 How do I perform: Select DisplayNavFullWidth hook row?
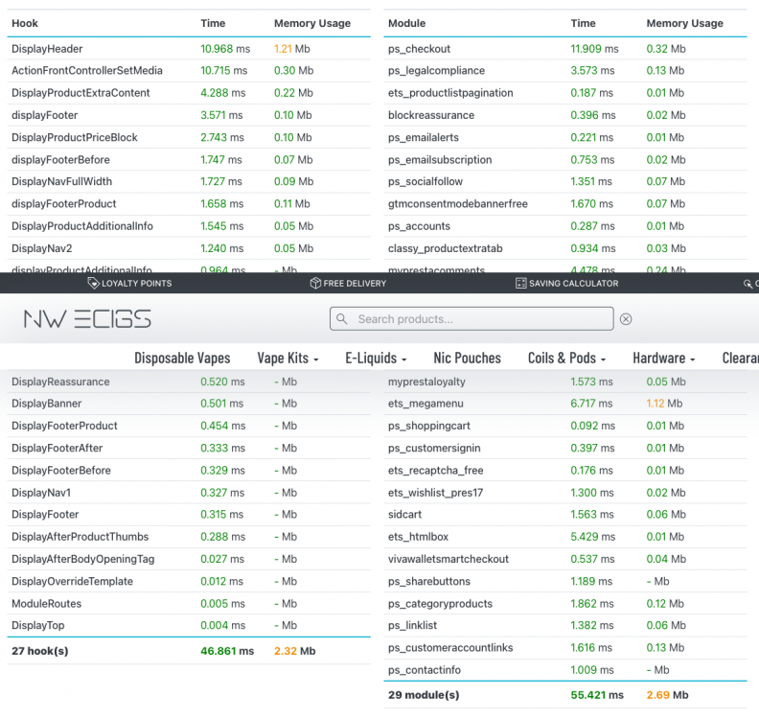pos(189,181)
